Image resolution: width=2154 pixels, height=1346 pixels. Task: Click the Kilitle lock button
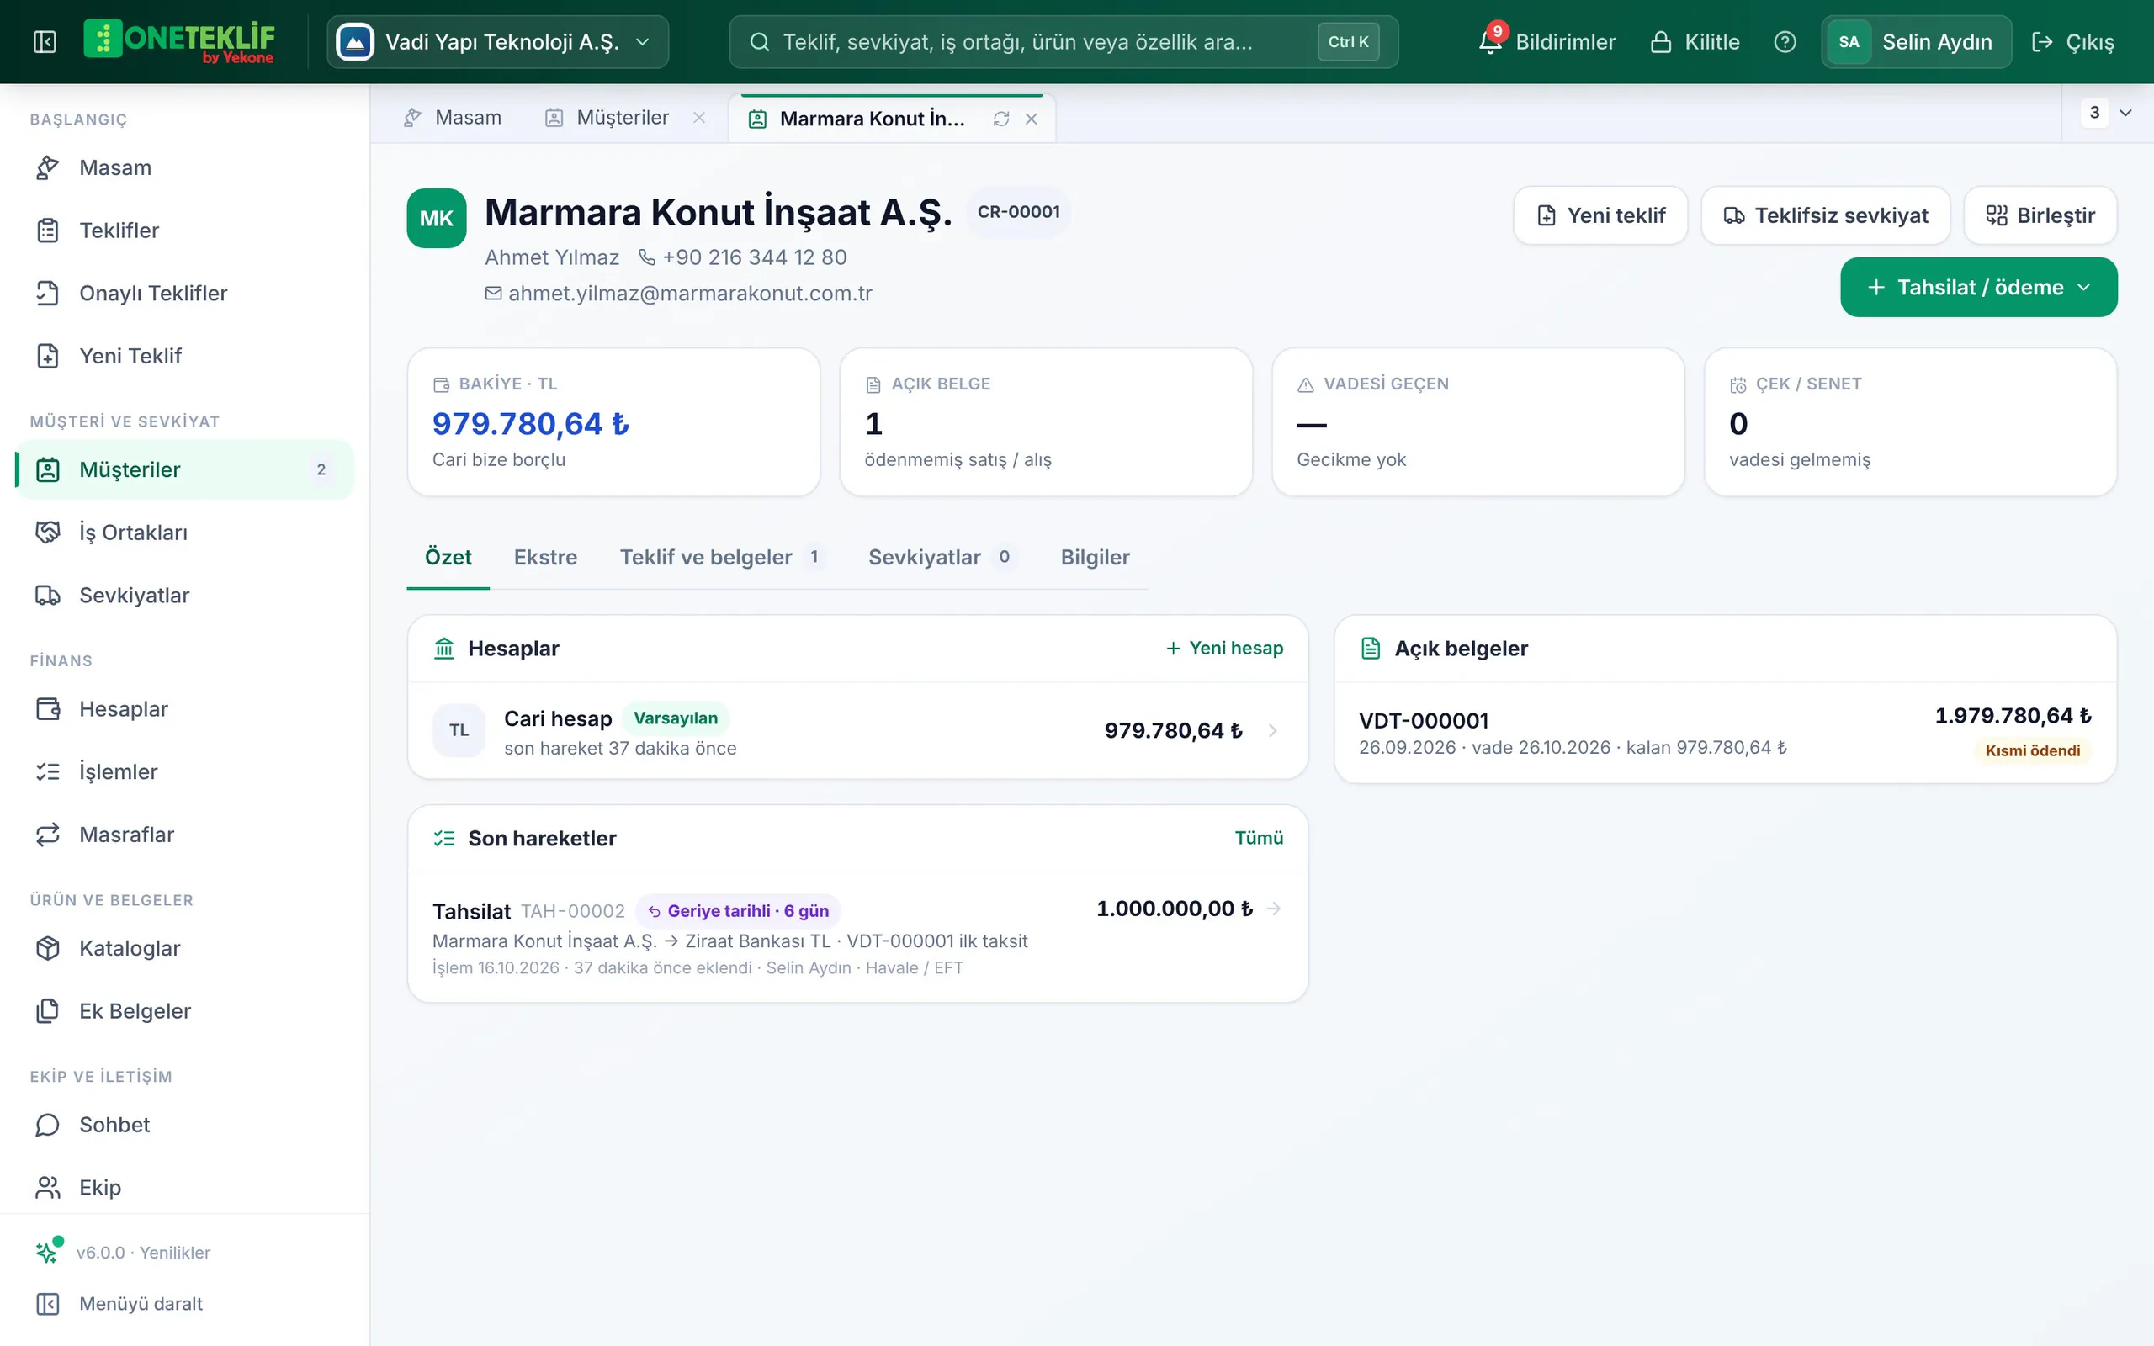tap(1695, 42)
